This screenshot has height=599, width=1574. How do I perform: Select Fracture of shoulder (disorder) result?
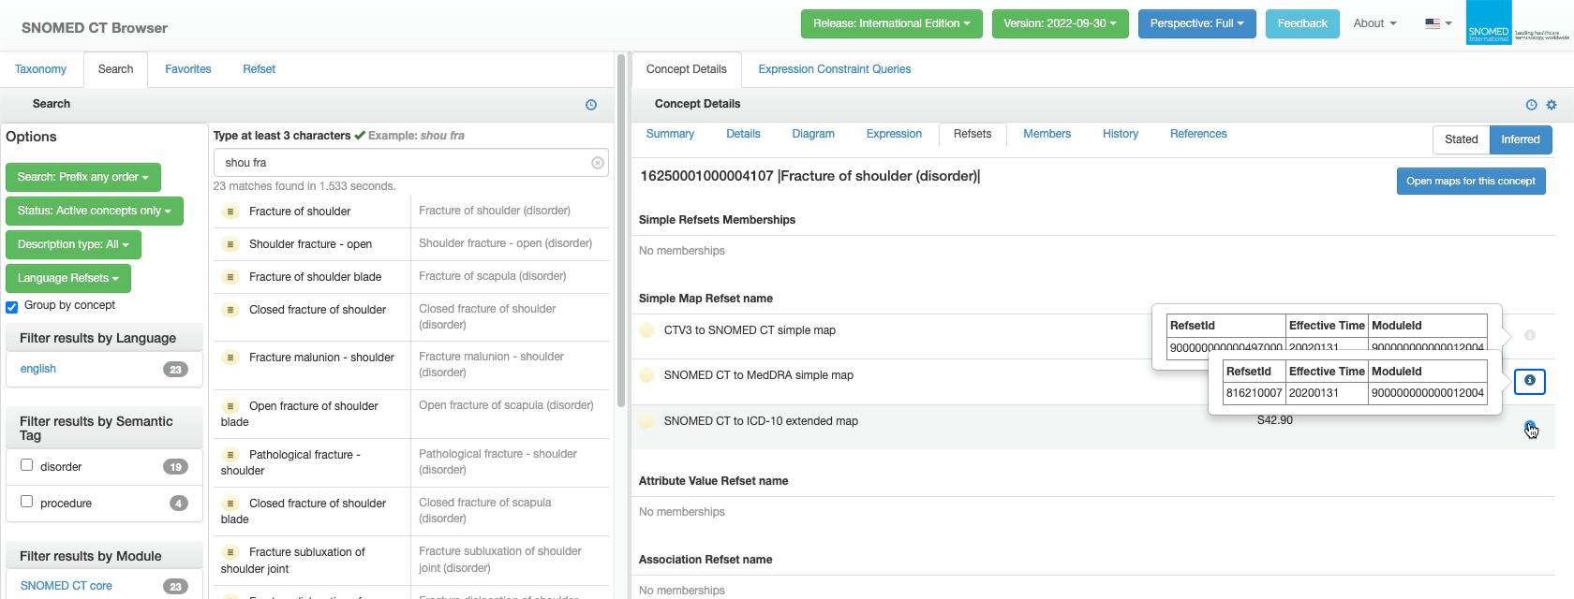(495, 211)
